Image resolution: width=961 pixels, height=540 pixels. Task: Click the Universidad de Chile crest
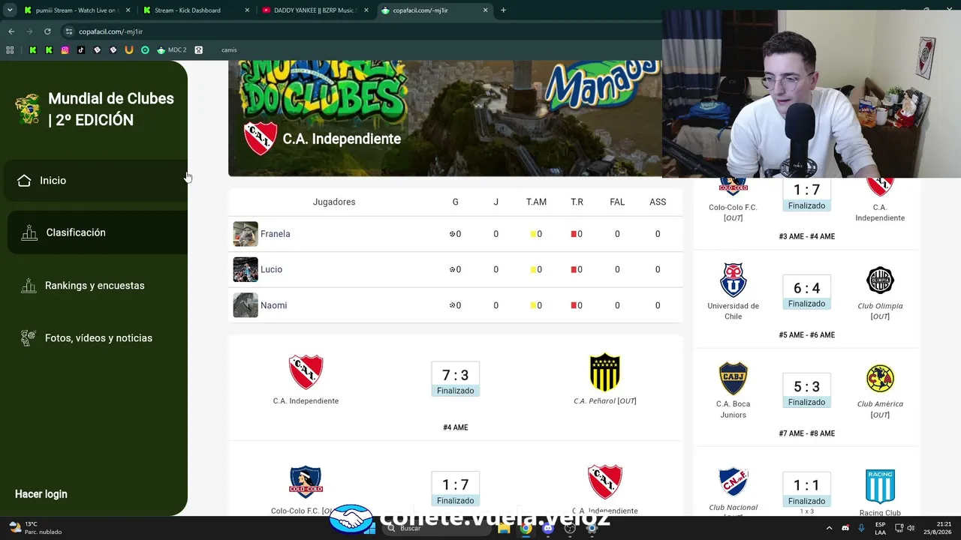click(733, 280)
